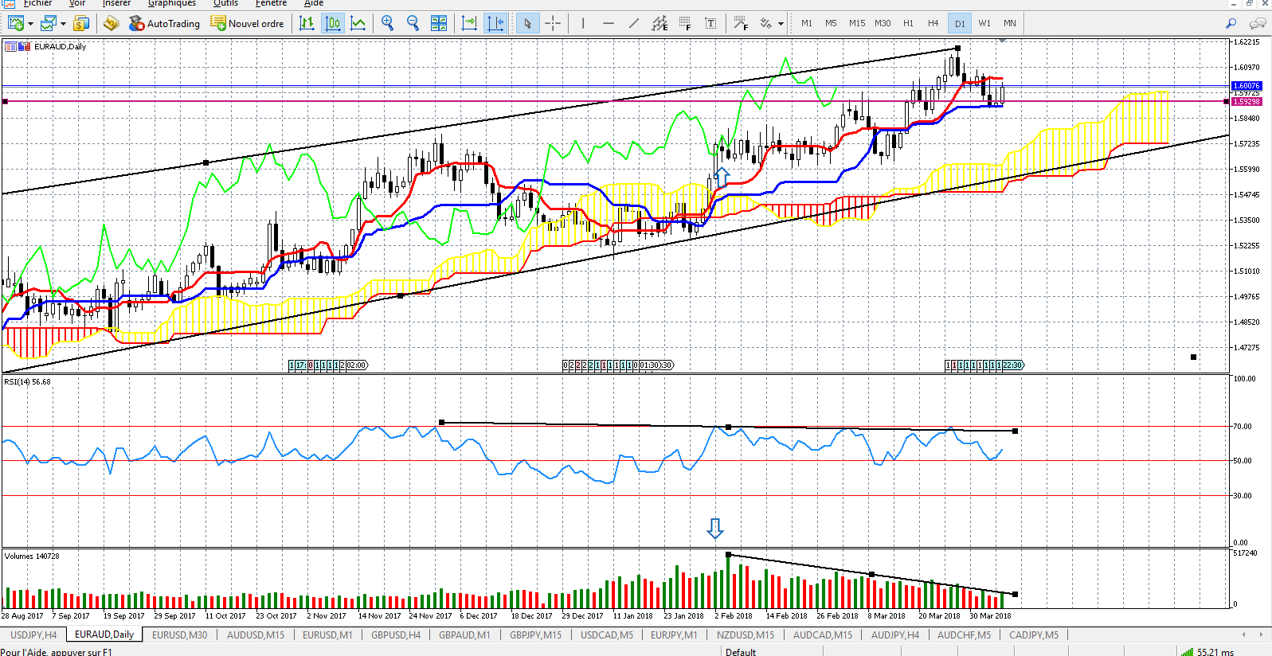
Task: Select the text label tool
Action: [x=710, y=23]
